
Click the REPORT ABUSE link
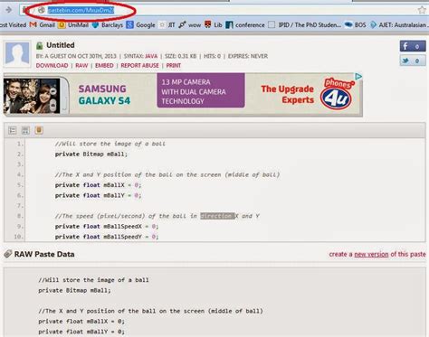coord(139,65)
